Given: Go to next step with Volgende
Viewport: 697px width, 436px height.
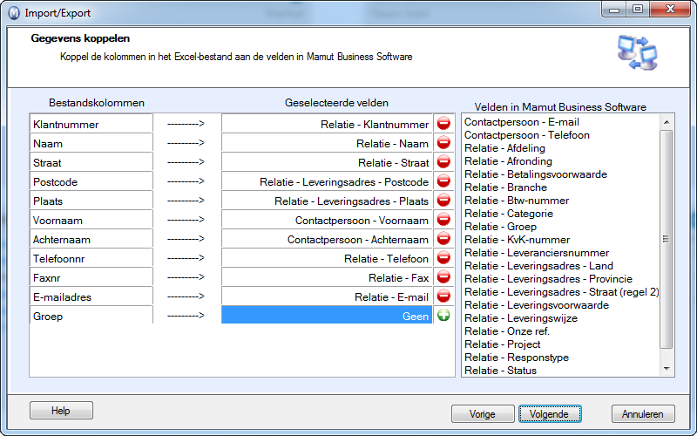Looking at the screenshot, I should click(x=550, y=413).
